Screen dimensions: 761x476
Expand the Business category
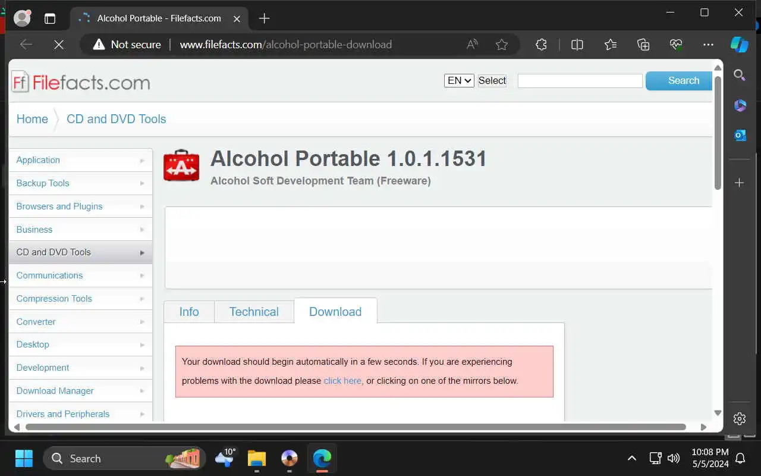click(81, 230)
